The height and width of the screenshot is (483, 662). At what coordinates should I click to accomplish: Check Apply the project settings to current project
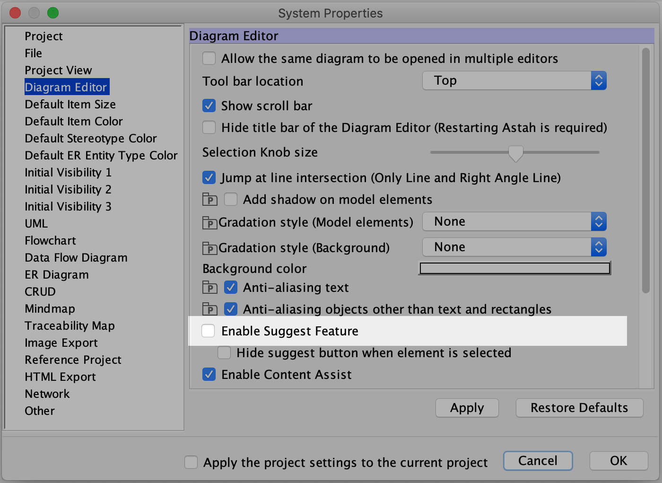pos(191,462)
